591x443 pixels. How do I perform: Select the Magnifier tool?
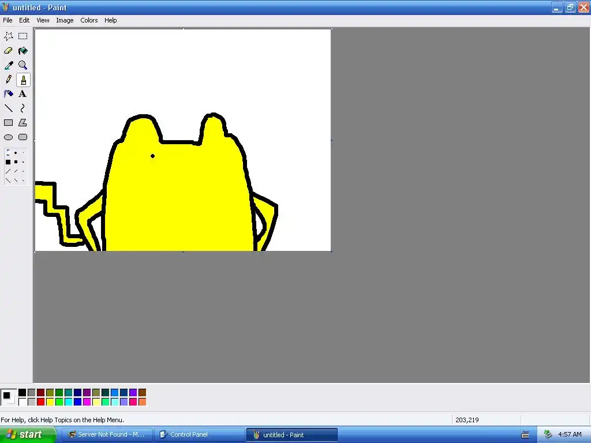[23, 65]
